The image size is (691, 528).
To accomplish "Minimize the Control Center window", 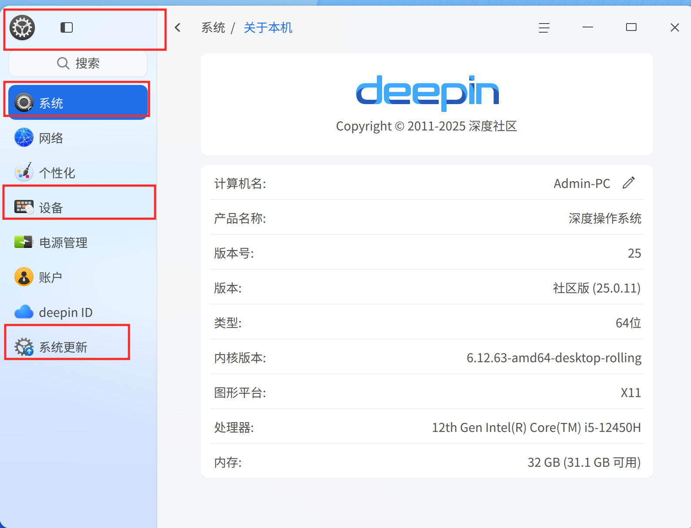I will click(x=588, y=27).
